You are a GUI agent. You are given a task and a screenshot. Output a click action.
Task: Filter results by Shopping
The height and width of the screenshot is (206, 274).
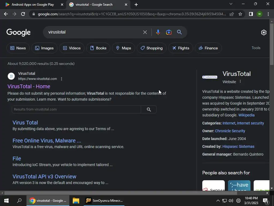[152, 48]
